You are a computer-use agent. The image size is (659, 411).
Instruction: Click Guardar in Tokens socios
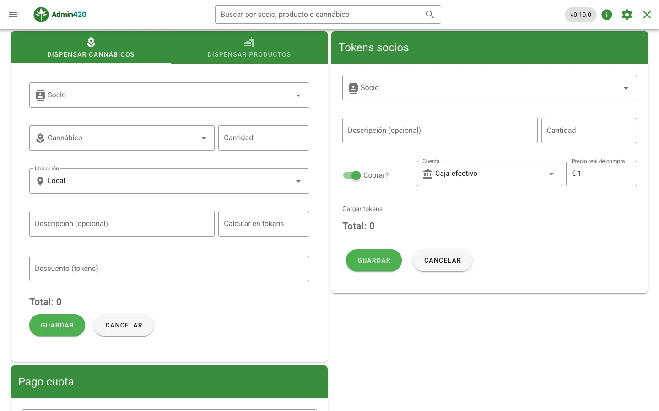374,260
